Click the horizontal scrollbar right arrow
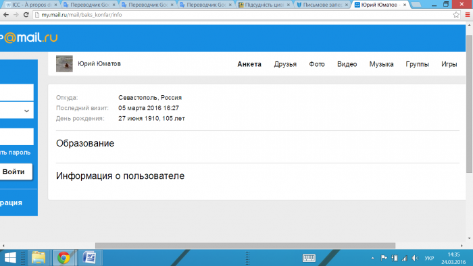 click(x=462, y=246)
